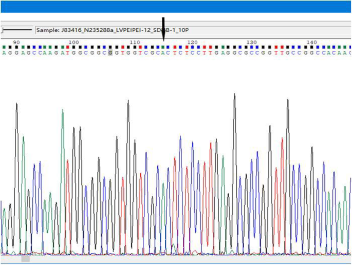Click position marker 140 on the ruler
352x265 pixels.
[x=311, y=43]
